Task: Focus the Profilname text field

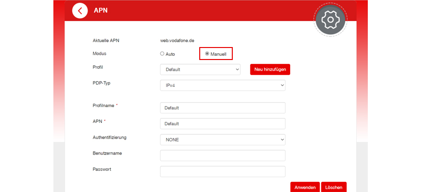Action: 223,108
